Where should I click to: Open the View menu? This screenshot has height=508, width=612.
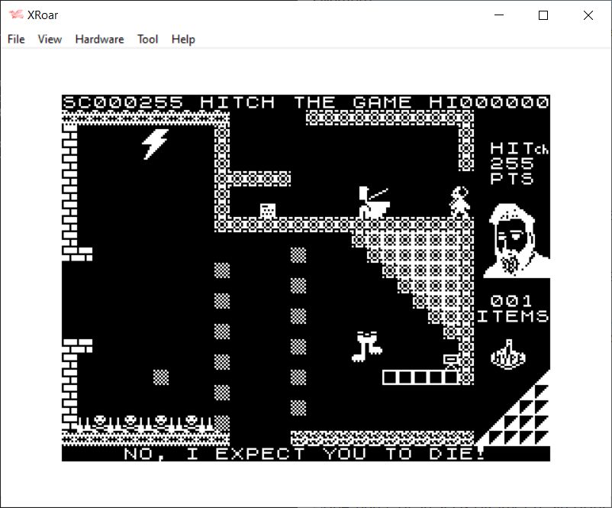point(50,39)
